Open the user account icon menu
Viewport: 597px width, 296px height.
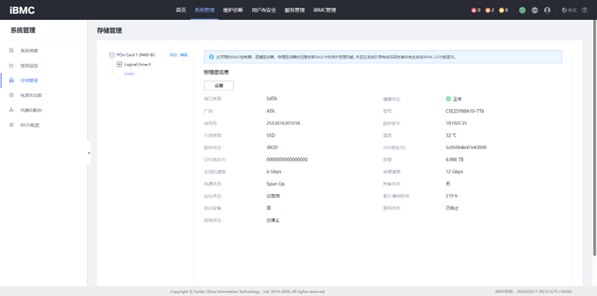(547, 10)
